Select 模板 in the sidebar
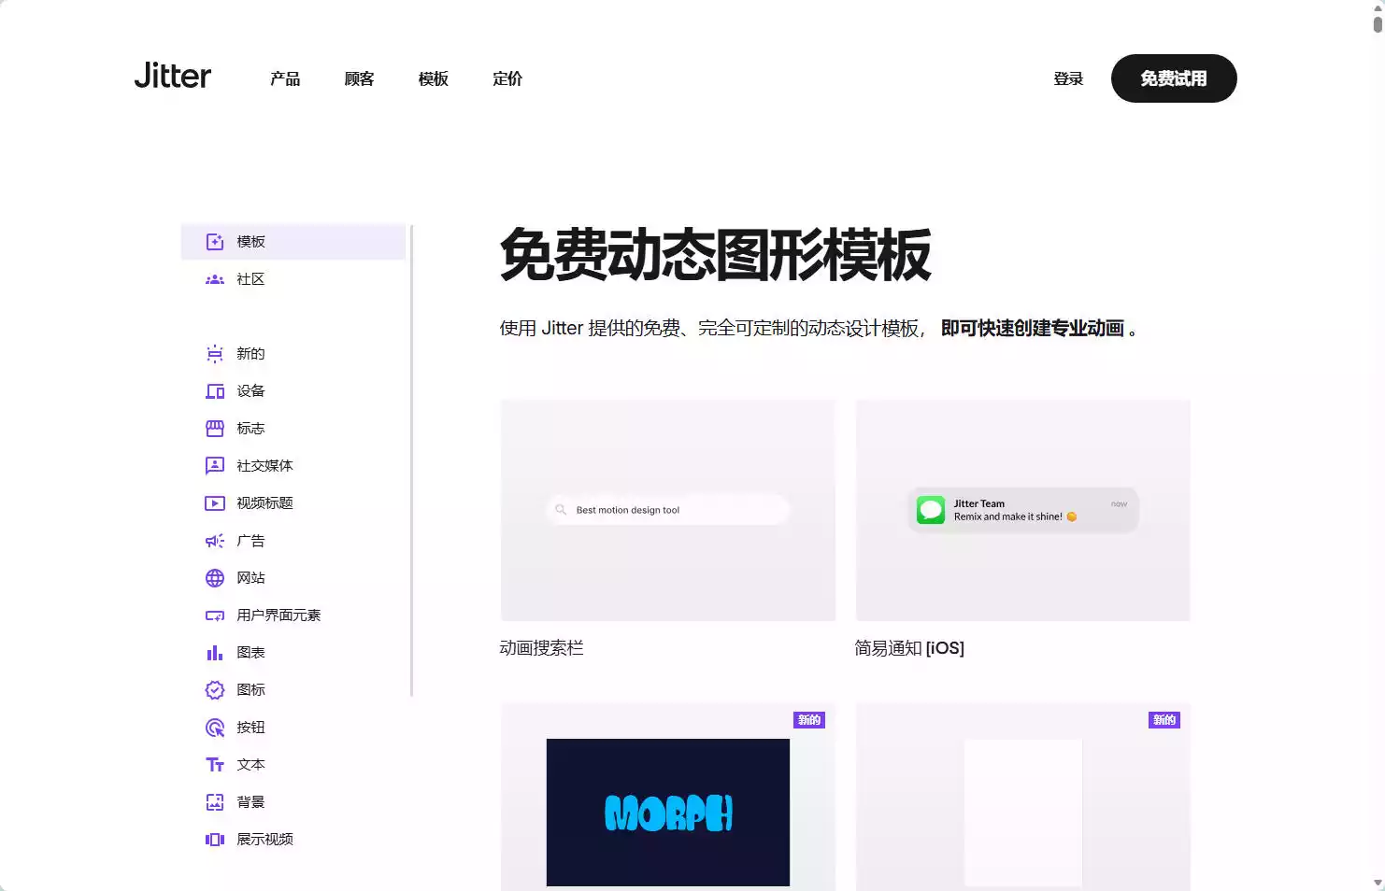The width and height of the screenshot is (1385, 891). click(293, 242)
